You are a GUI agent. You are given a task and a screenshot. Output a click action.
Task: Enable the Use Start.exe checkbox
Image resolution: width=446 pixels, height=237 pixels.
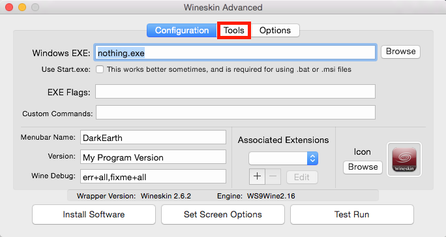(x=100, y=69)
